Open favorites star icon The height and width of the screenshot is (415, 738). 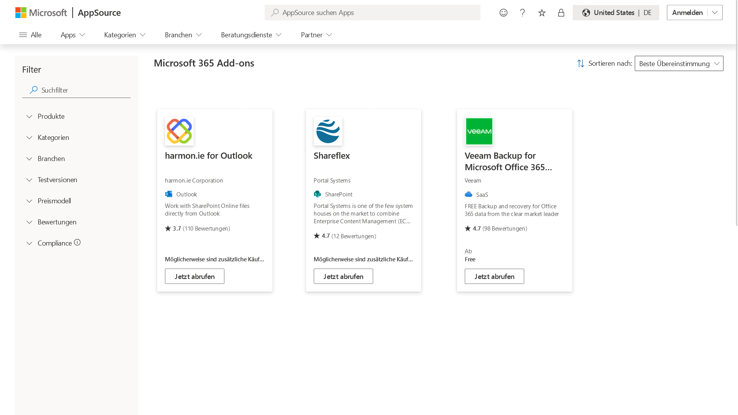tap(542, 13)
